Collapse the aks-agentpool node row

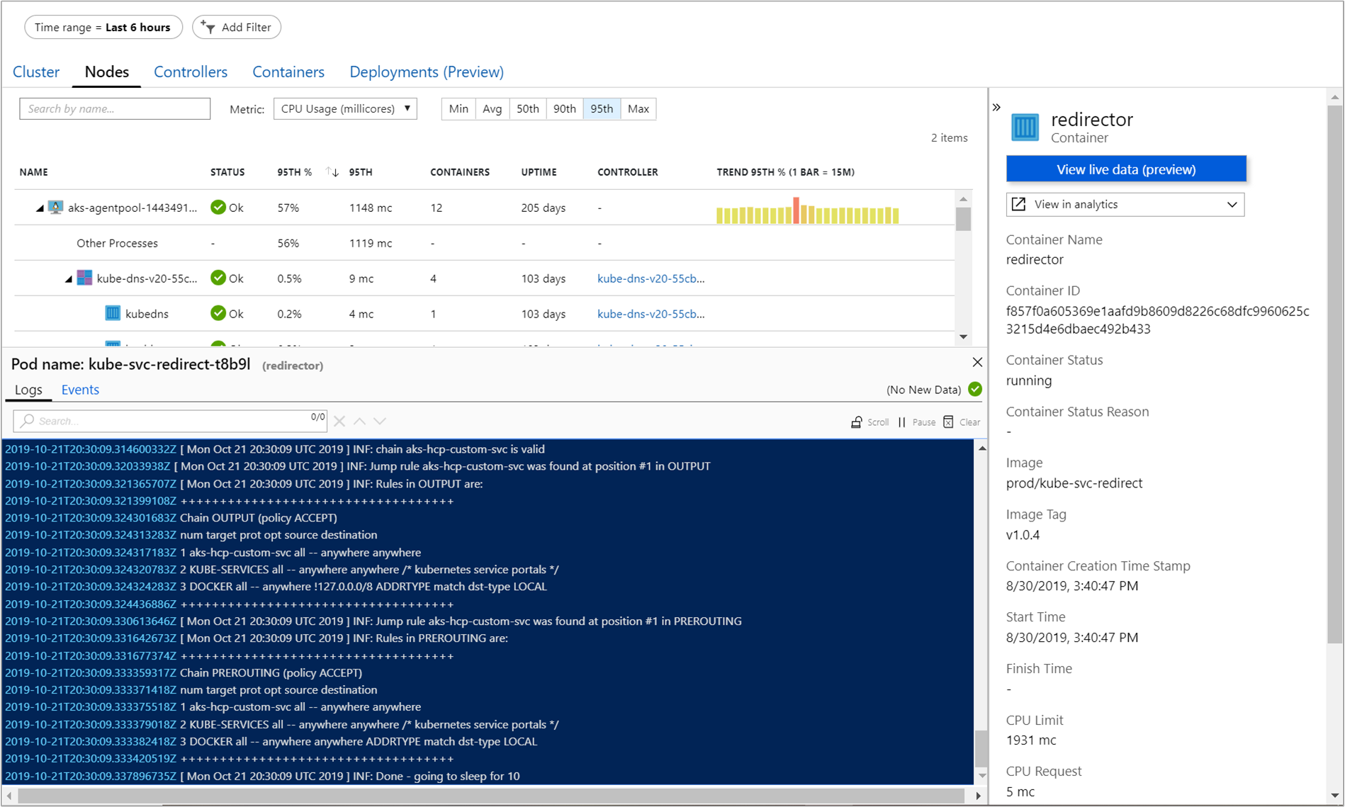tap(40, 208)
